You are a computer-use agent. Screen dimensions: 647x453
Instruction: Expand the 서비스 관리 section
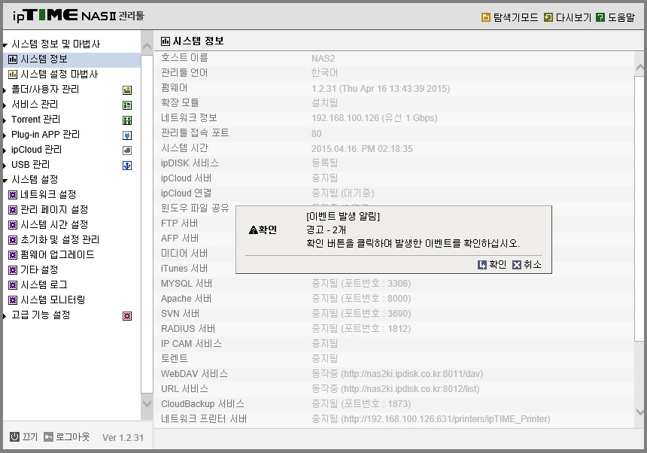tap(5, 105)
